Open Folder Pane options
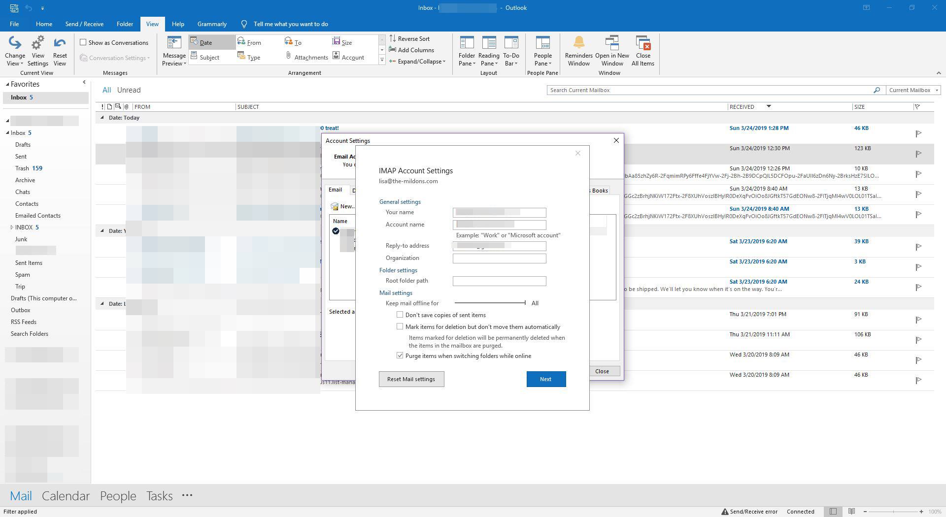This screenshot has height=517, width=946. click(467, 51)
